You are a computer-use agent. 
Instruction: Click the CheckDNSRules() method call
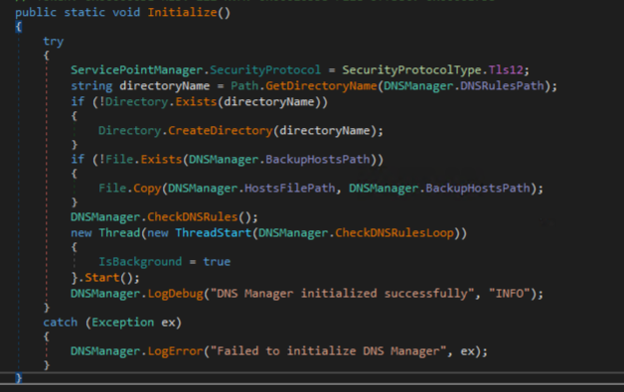click(x=192, y=217)
